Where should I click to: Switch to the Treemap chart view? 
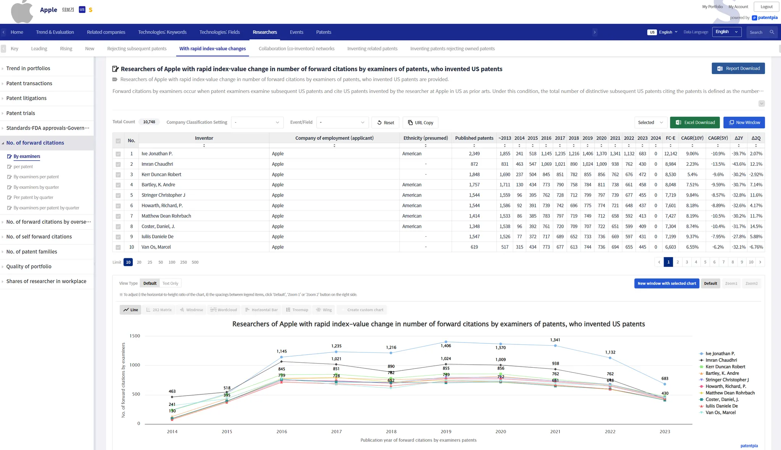297,310
